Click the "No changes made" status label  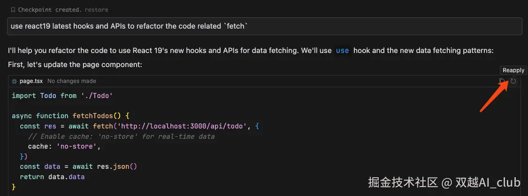tap(72, 81)
